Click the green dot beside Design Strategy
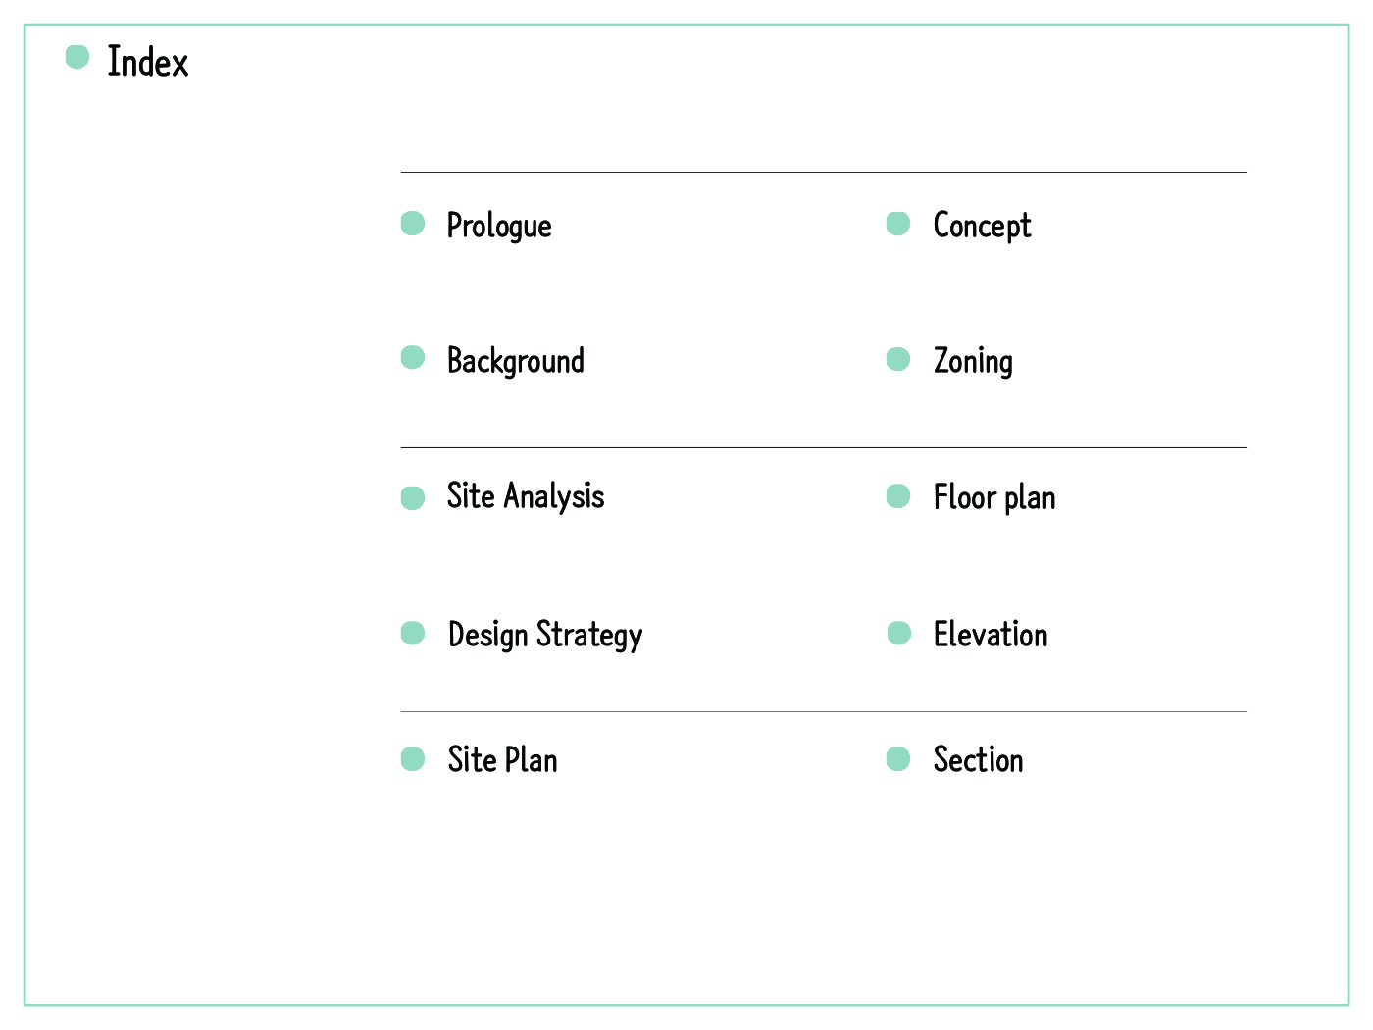Viewport: 1373px width, 1030px height. pyautogui.click(x=413, y=634)
